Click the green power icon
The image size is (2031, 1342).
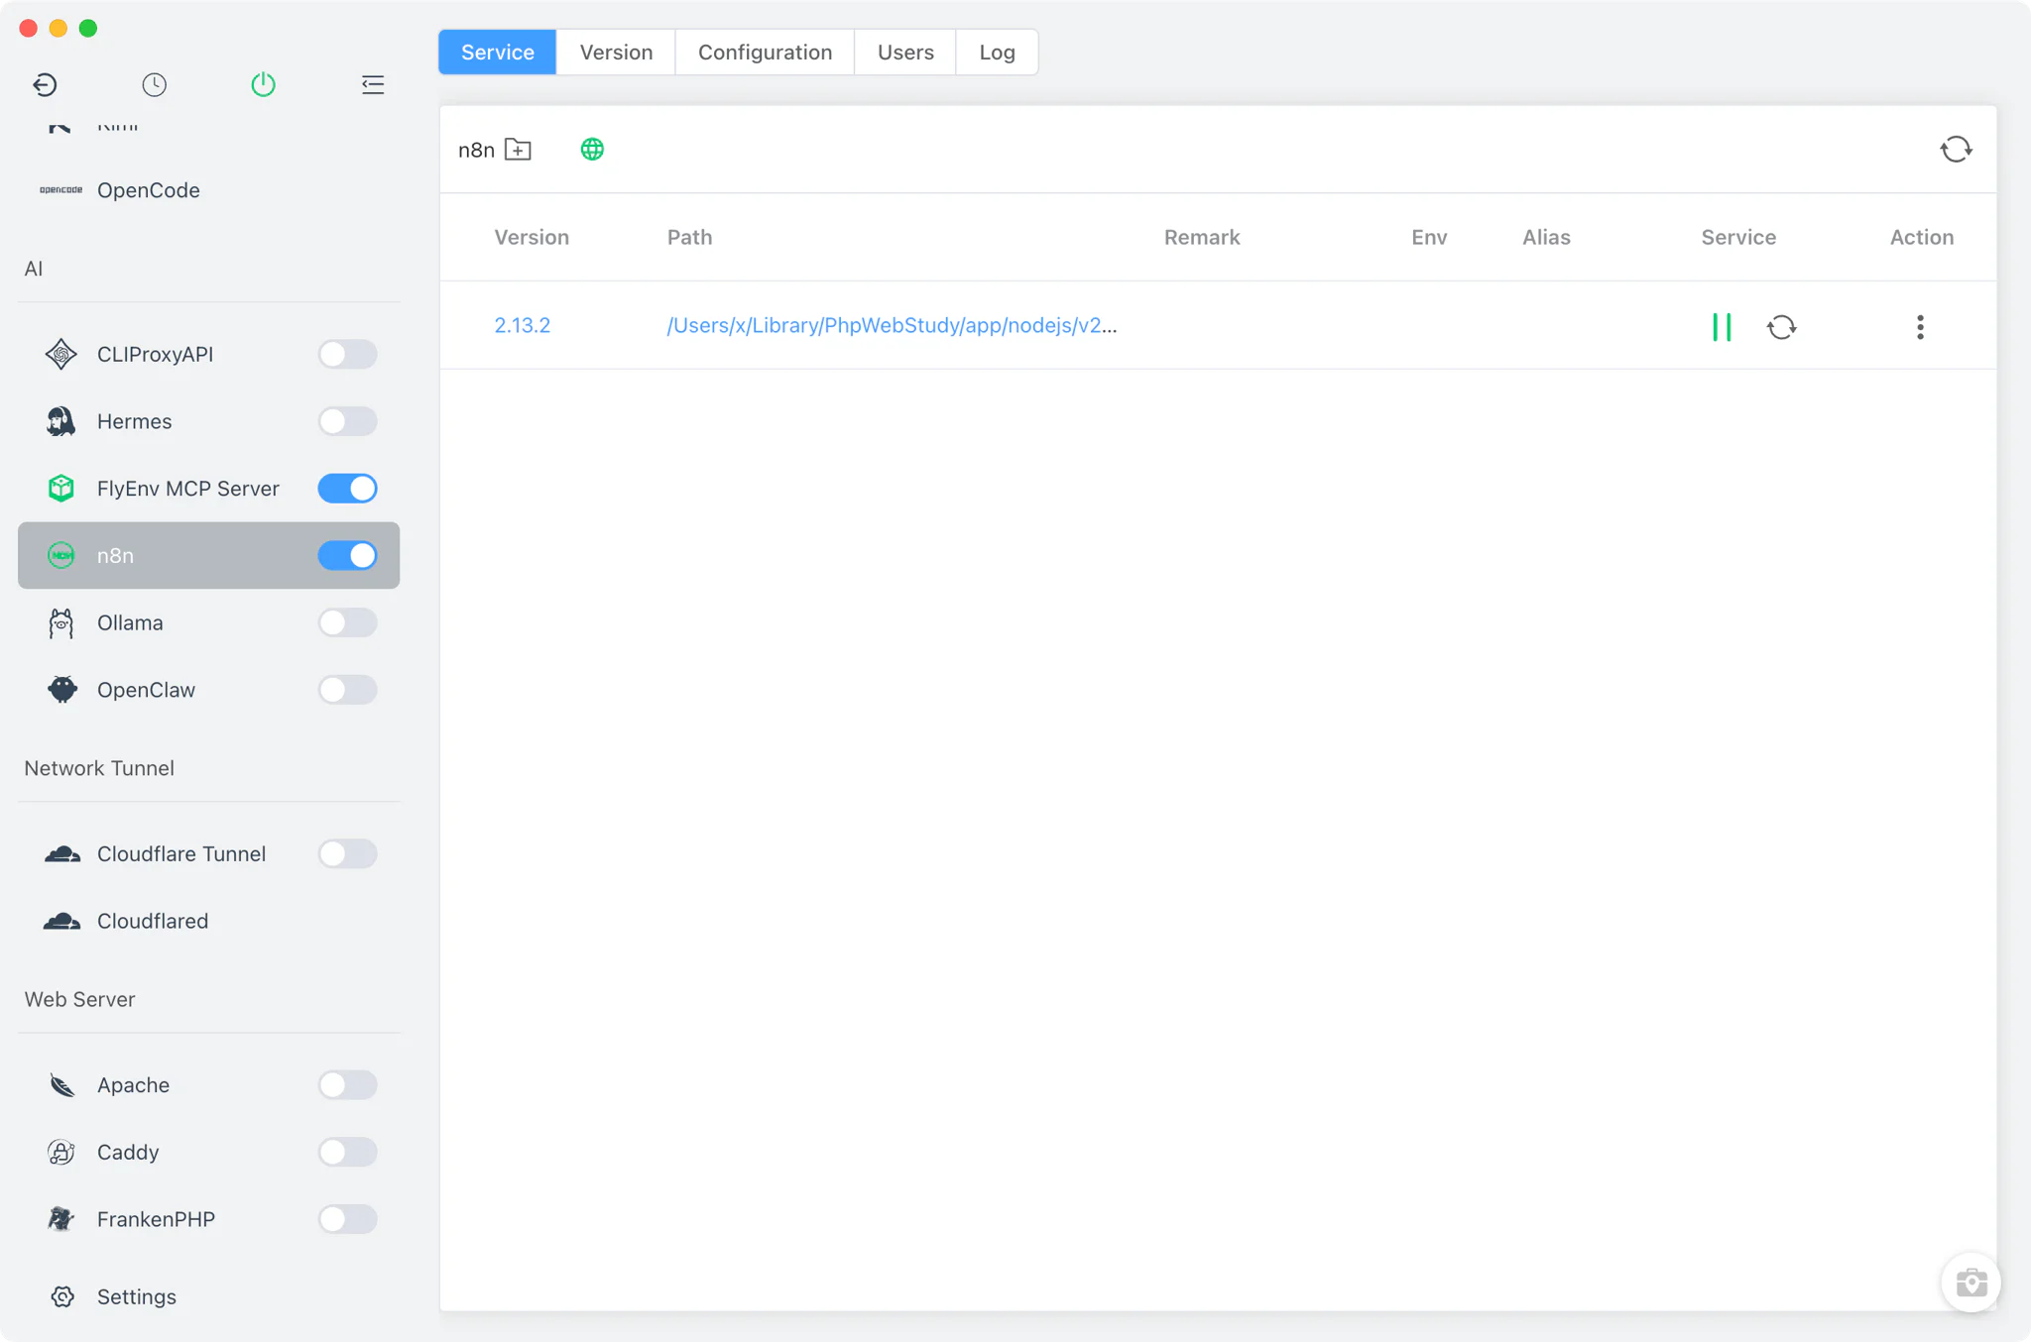263,85
